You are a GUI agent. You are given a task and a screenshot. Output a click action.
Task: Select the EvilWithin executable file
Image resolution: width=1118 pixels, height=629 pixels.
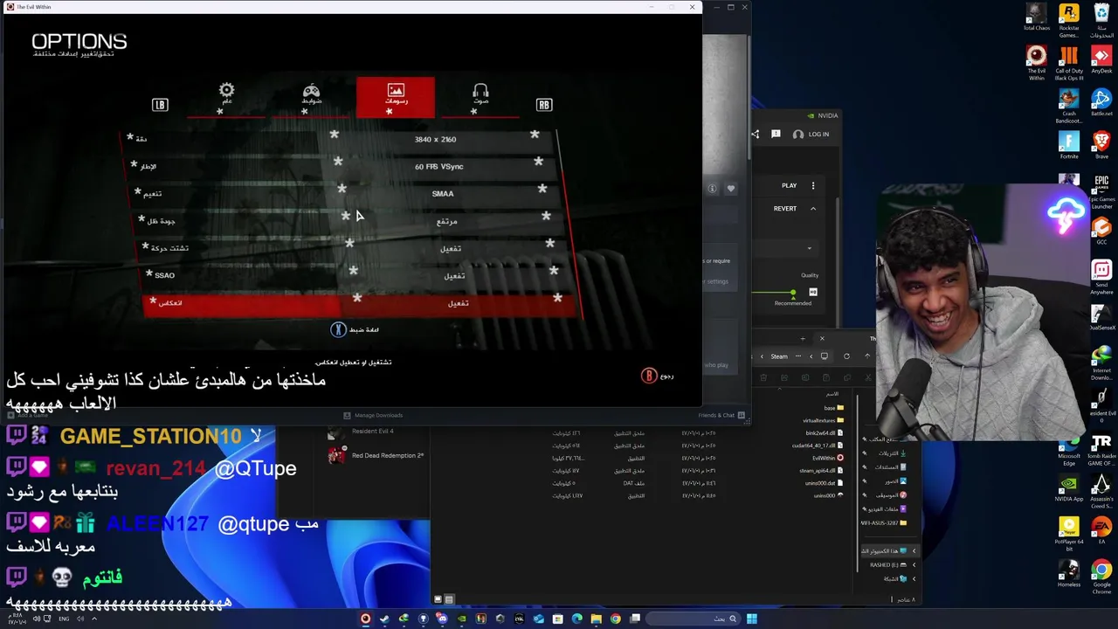pos(827,458)
